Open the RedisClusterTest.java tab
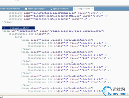Screen dimensions: 129x98 (x=35, y=9)
